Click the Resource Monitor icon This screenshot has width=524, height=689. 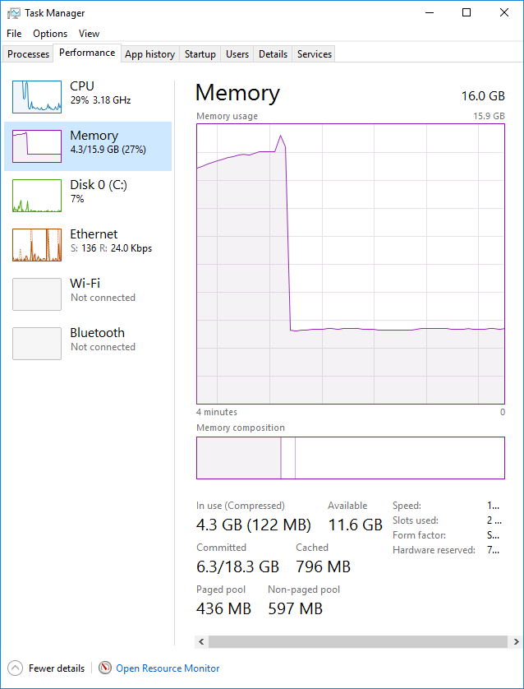tap(105, 668)
